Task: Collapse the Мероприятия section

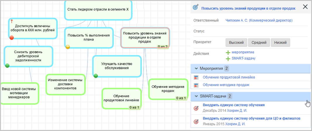Action: [196, 69]
